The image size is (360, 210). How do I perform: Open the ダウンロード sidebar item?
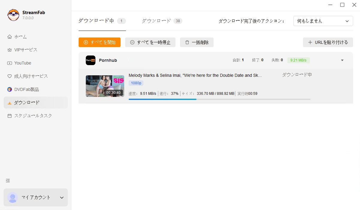(x=27, y=103)
